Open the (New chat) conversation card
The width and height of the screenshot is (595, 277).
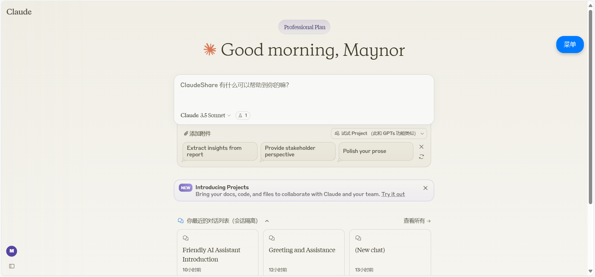click(x=390, y=252)
